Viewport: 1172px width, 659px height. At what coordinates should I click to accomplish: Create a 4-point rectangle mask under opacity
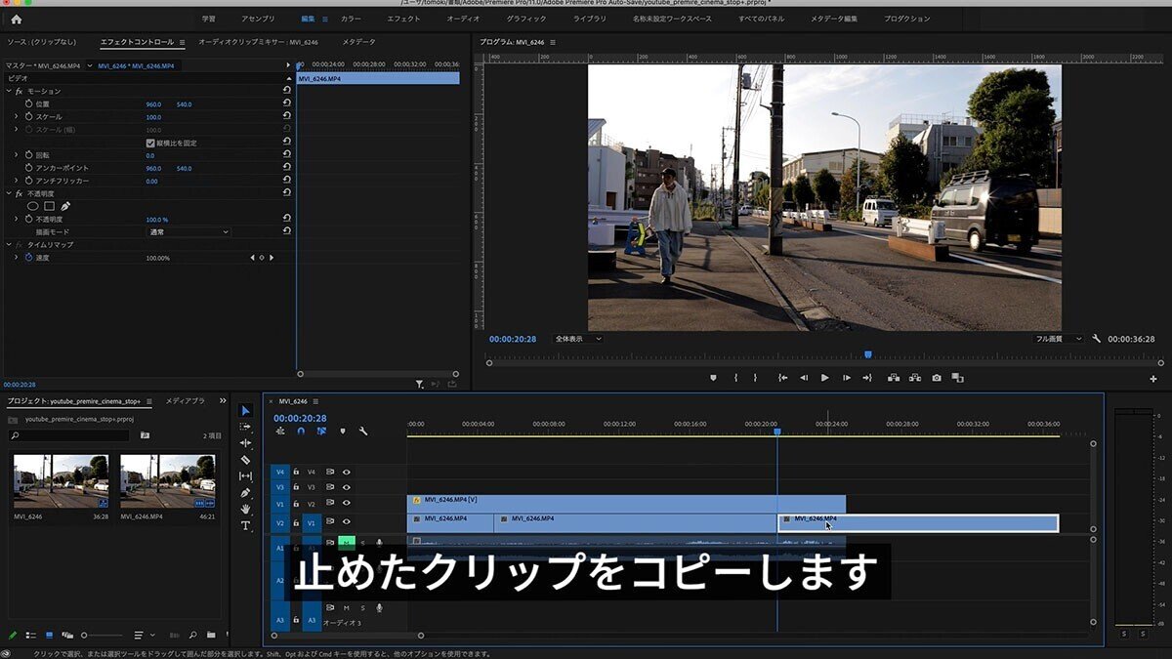(49, 206)
